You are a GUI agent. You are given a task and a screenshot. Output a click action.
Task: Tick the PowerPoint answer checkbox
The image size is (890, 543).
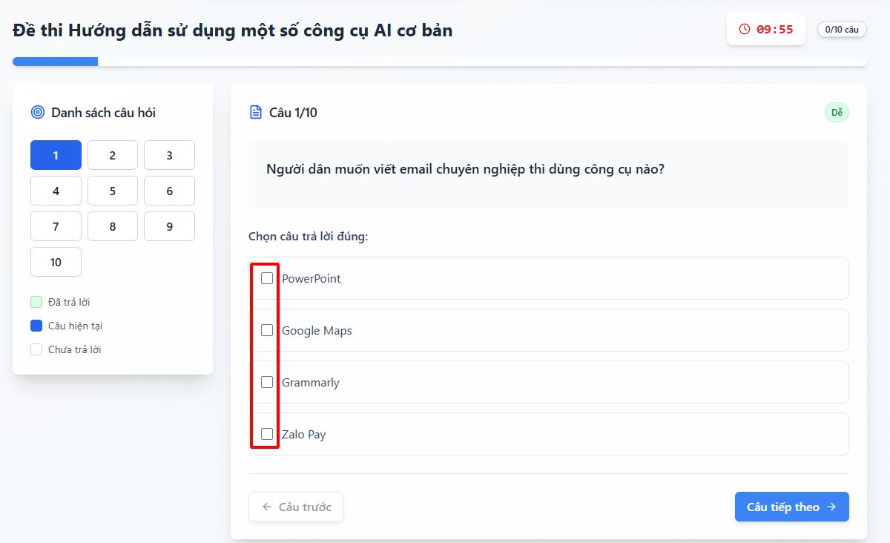(267, 278)
